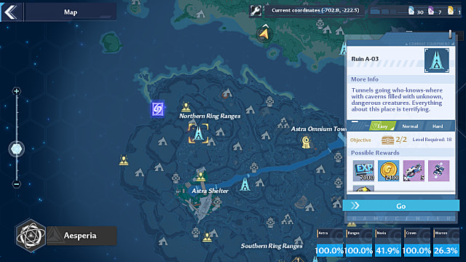
Task: Click the Astra Omnium Tower map label
Action: click(x=319, y=129)
